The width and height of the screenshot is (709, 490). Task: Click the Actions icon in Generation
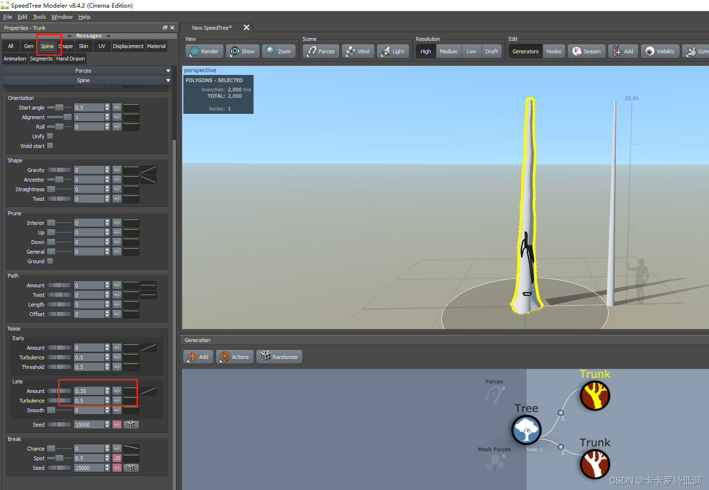tap(225, 356)
